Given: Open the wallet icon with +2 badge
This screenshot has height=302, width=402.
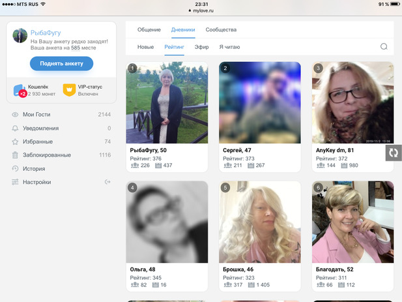Looking at the screenshot, I should [x=20, y=91].
